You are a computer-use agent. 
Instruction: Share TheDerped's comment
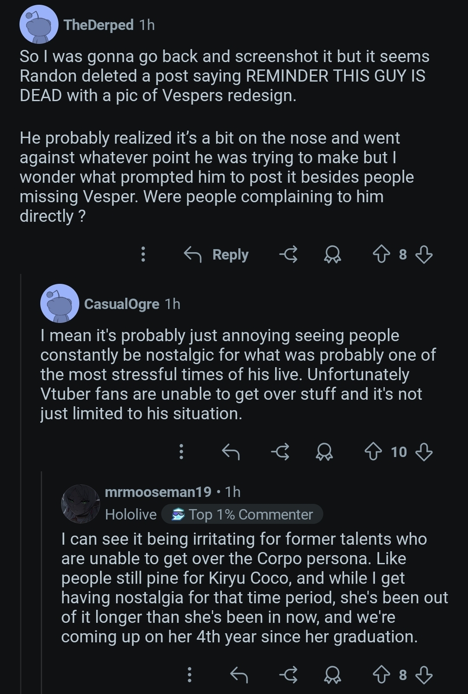point(289,254)
